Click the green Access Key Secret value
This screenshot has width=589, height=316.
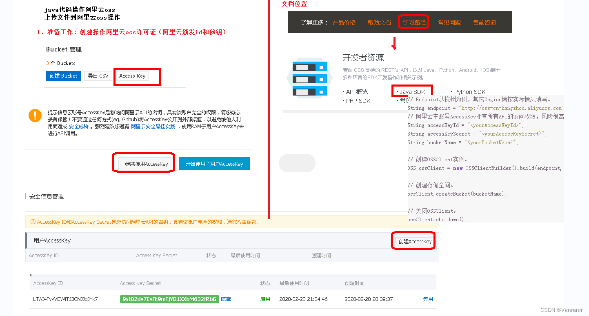169,299
